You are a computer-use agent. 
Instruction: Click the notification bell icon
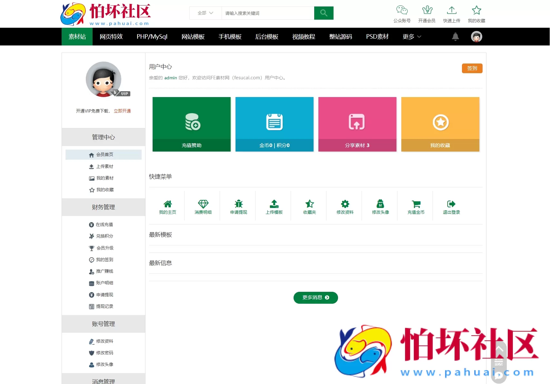(x=455, y=36)
